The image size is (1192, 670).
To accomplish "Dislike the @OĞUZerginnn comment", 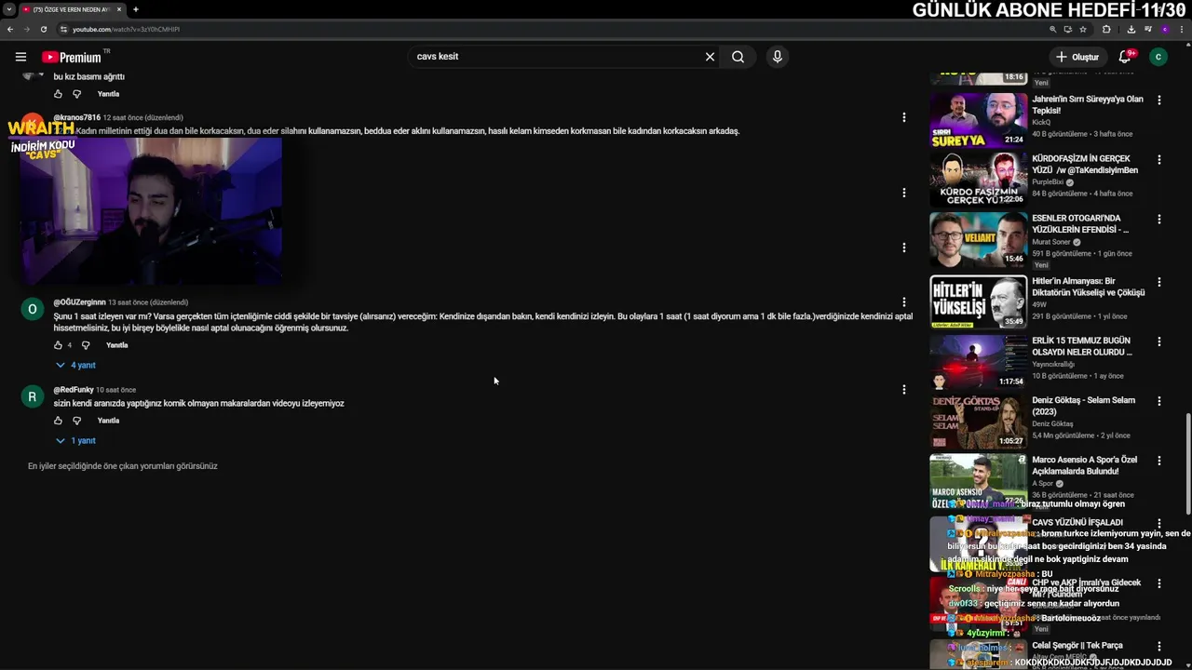I will 86,345.
